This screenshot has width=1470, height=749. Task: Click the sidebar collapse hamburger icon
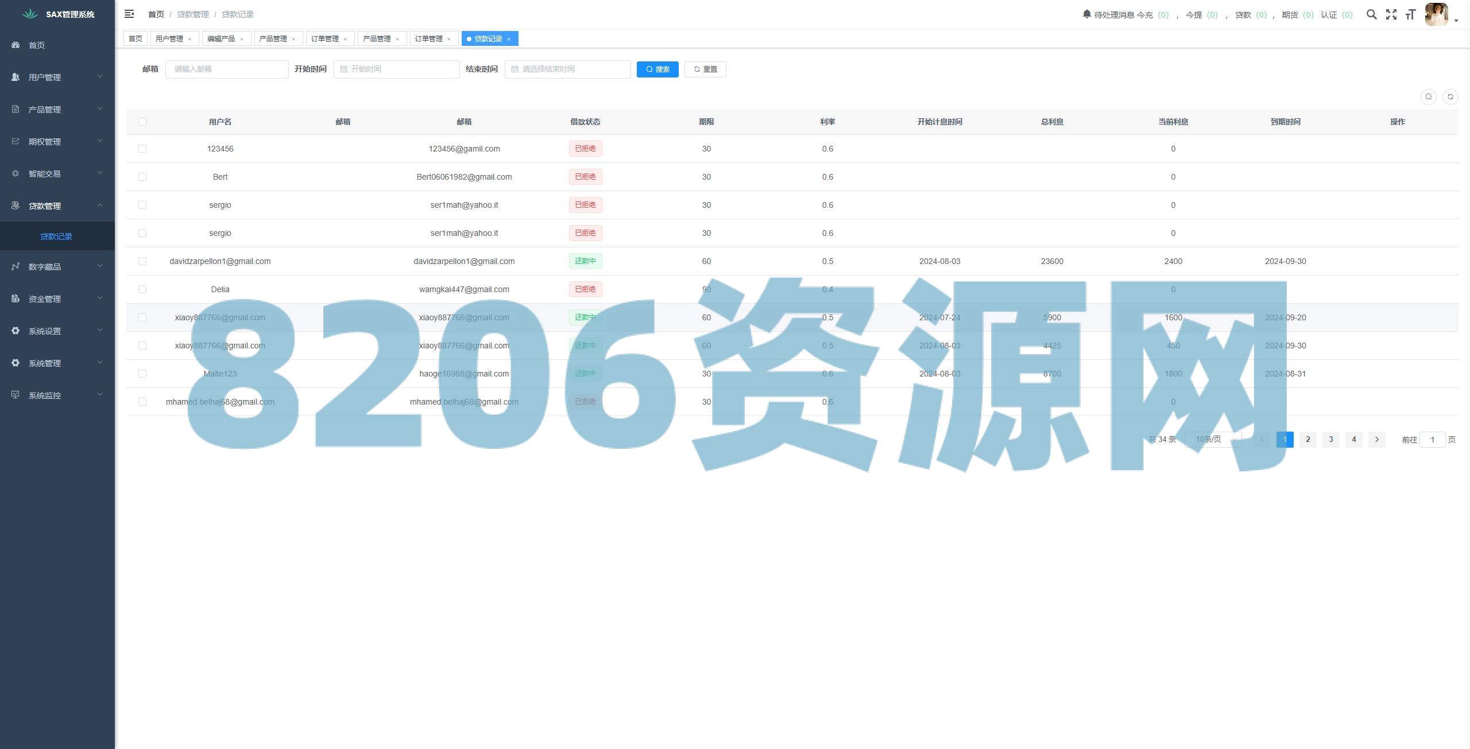129,14
